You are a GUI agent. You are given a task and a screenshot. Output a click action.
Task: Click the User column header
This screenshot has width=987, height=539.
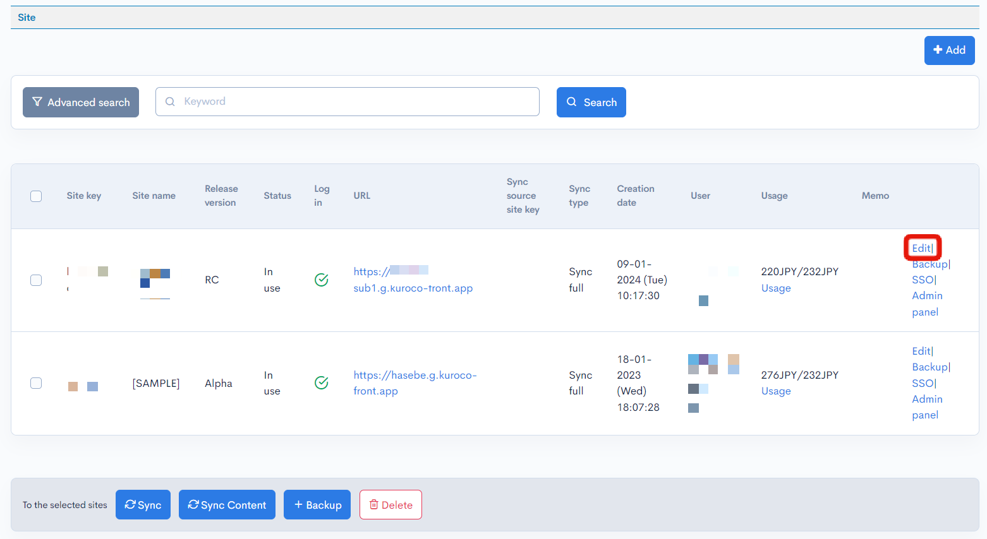[x=700, y=196]
